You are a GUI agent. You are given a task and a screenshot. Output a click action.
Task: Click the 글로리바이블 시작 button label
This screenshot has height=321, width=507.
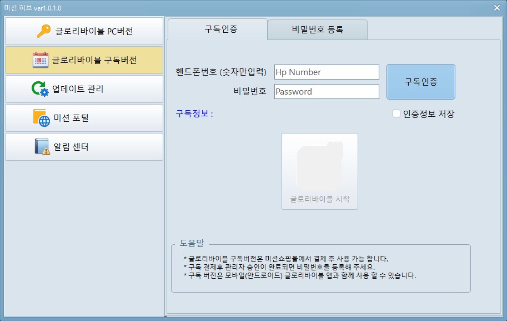319,199
